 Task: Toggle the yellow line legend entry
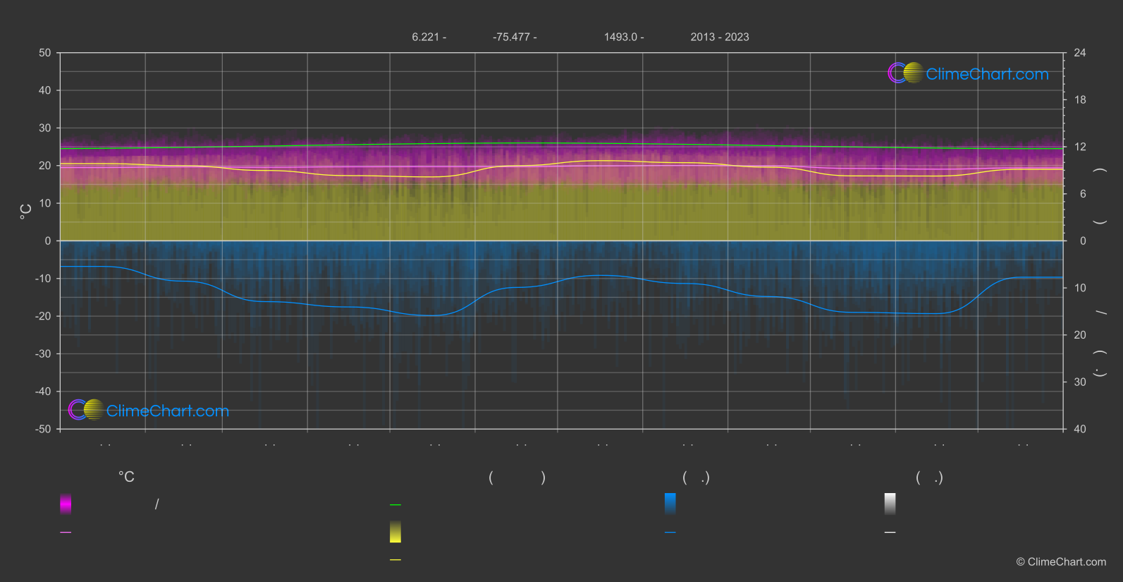pos(395,560)
